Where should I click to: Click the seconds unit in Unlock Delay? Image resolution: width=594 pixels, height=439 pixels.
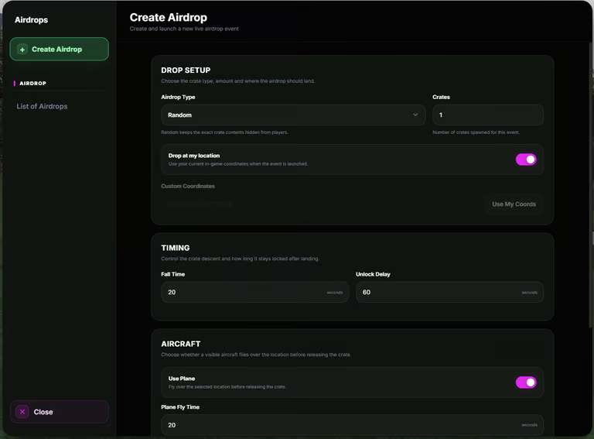point(529,293)
